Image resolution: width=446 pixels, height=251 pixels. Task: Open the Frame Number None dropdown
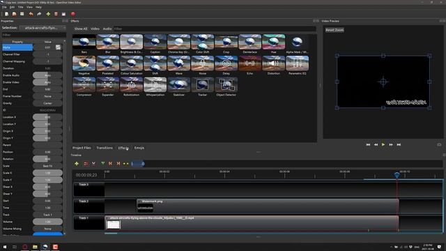coord(47,96)
